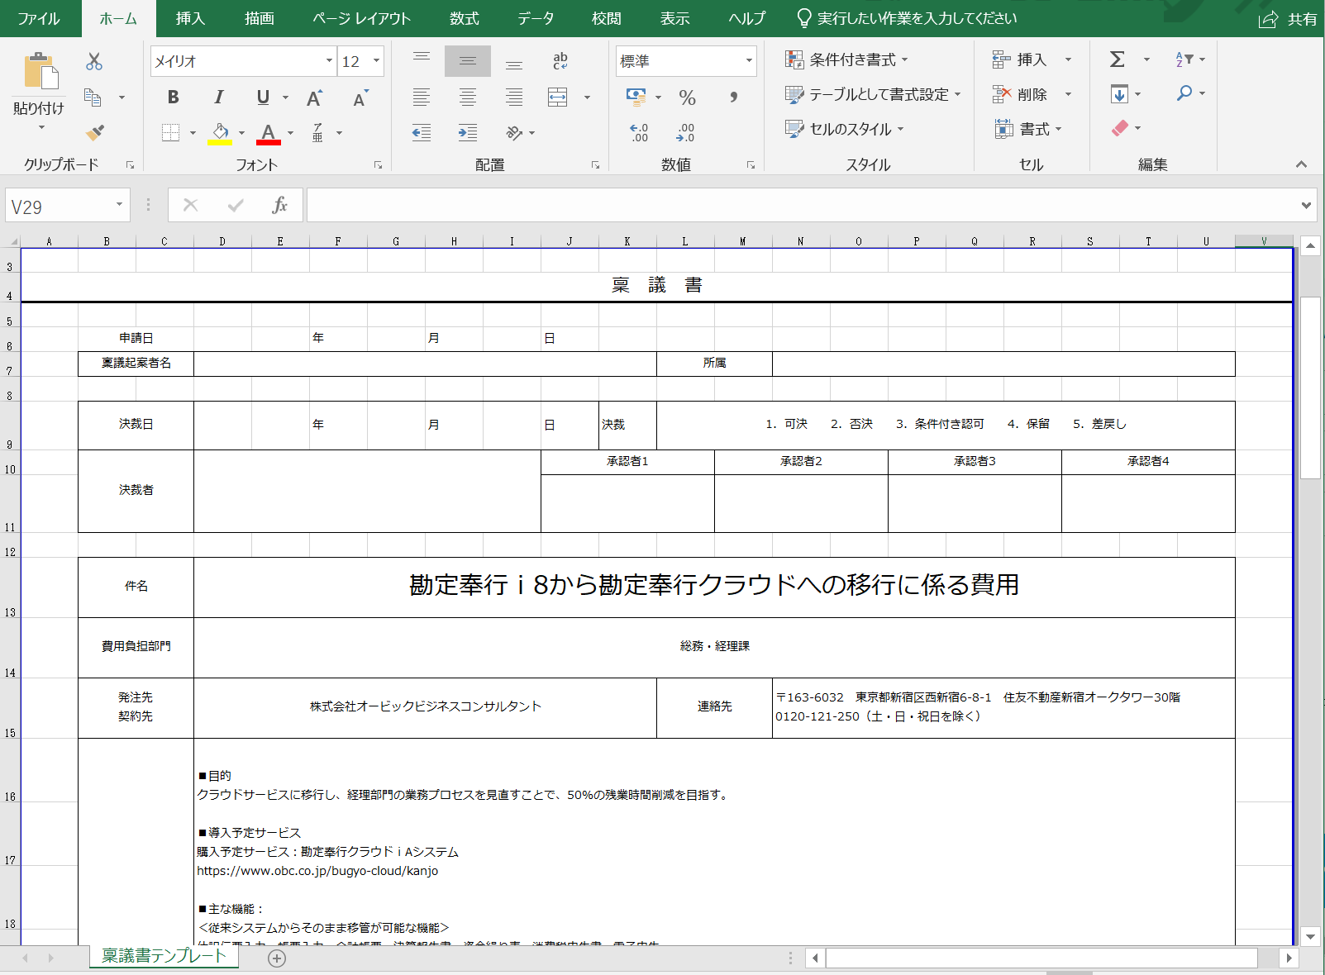The width and height of the screenshot is (1325, 975).
Task: Toggle Italic formatting
Action: [x=219, y=97]
